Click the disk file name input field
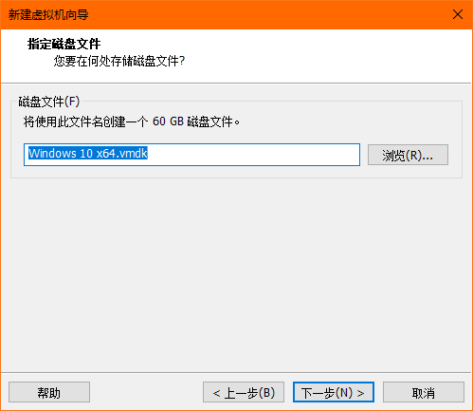The height and width of the screenshot is (411, 473). (x=191, y=155)
